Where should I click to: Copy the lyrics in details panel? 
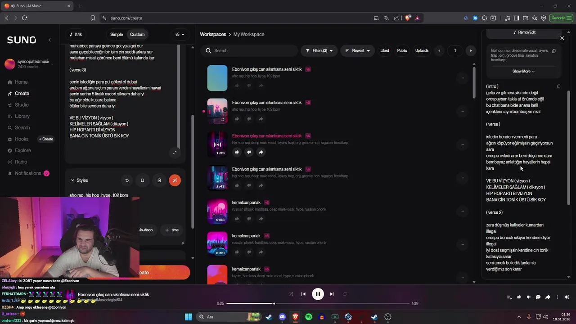coord(558,86)
